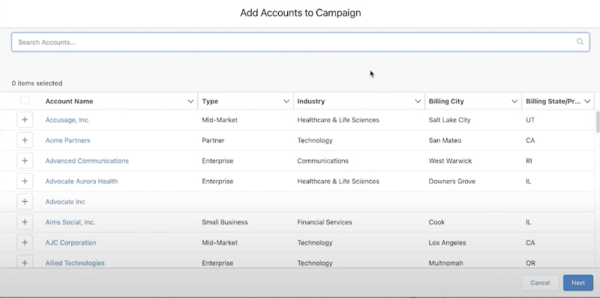Click the Small Business type cell
The height and width of the screenshot is (298, 600).
coord(224,222)
